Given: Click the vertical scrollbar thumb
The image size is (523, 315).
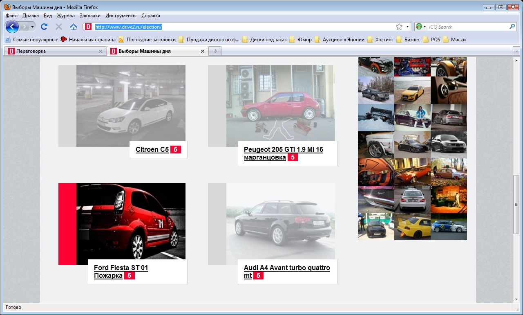Looking at the screenshot, I should 516,205.
